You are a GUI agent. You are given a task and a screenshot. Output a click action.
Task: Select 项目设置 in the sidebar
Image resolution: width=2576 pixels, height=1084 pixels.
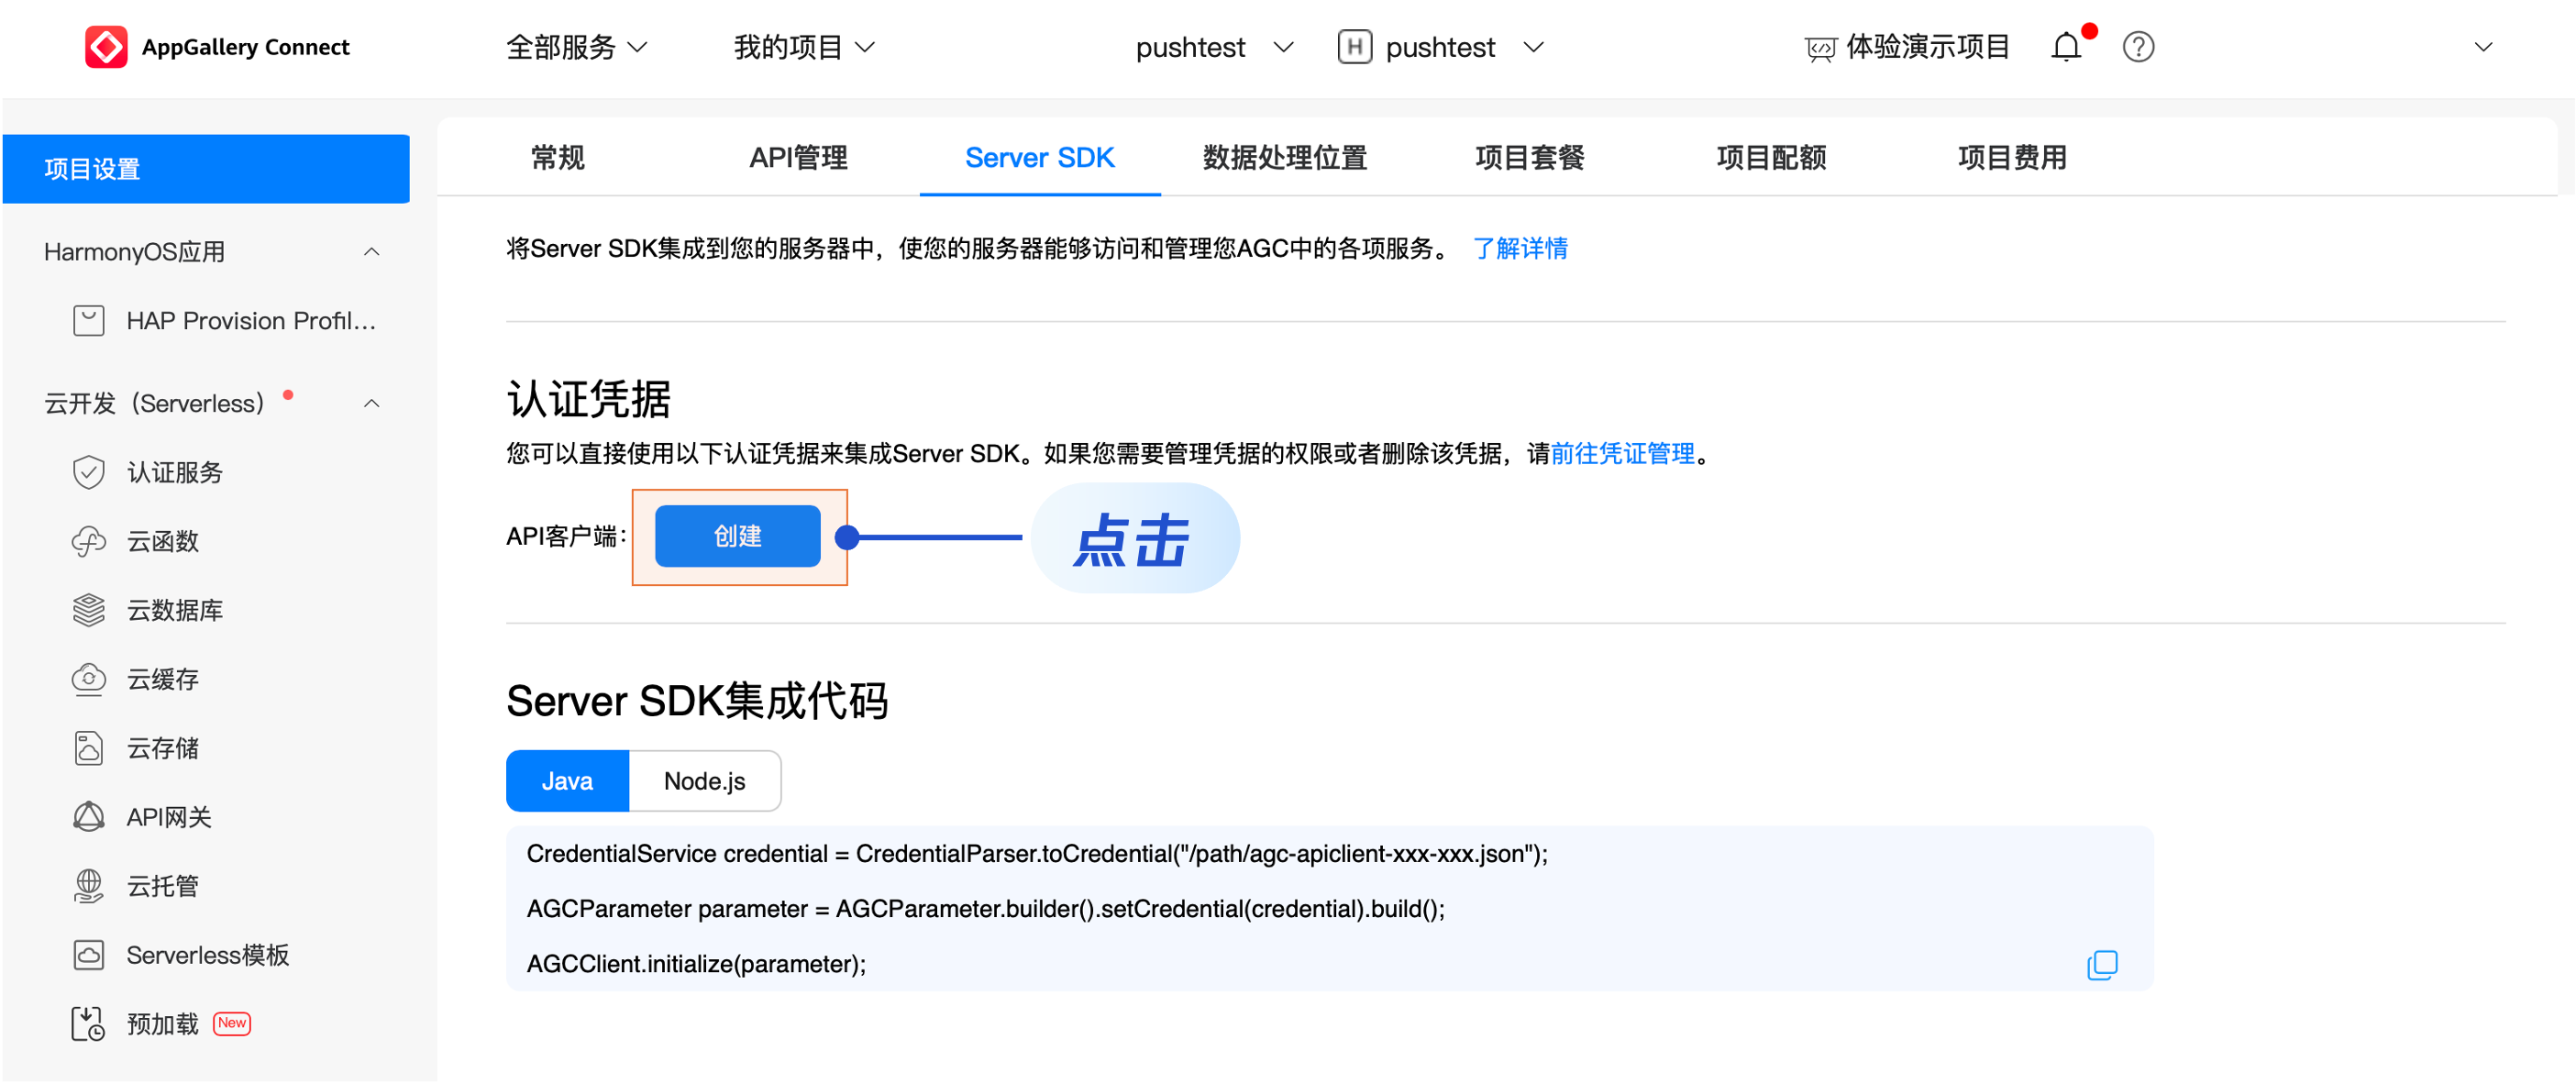(206, 169)
